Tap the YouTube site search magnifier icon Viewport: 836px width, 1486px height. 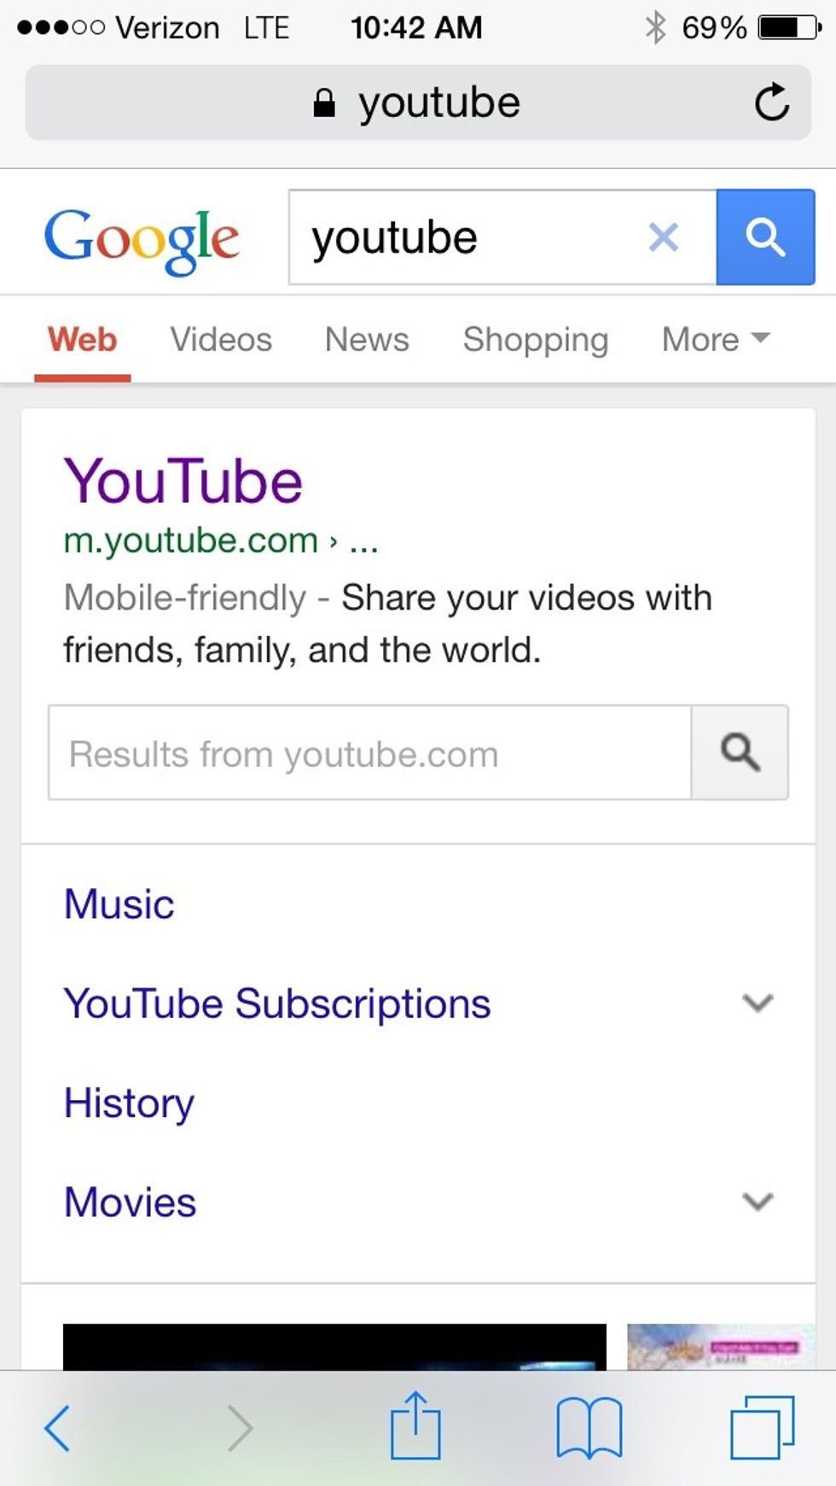pos(740,752)
